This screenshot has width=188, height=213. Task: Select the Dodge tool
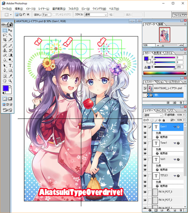(10, 60)
